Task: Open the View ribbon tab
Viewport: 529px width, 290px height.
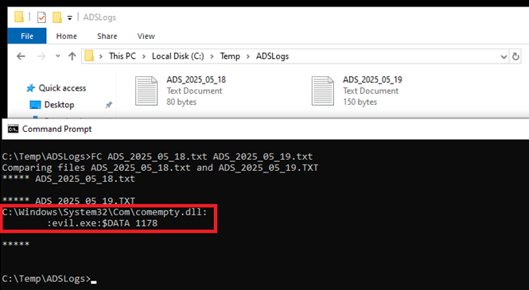Action: [146, 36]
